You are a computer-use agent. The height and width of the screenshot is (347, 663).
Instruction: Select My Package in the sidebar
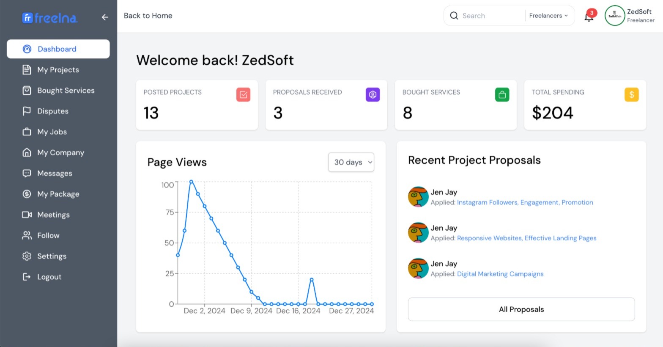(x=58, y=194)
